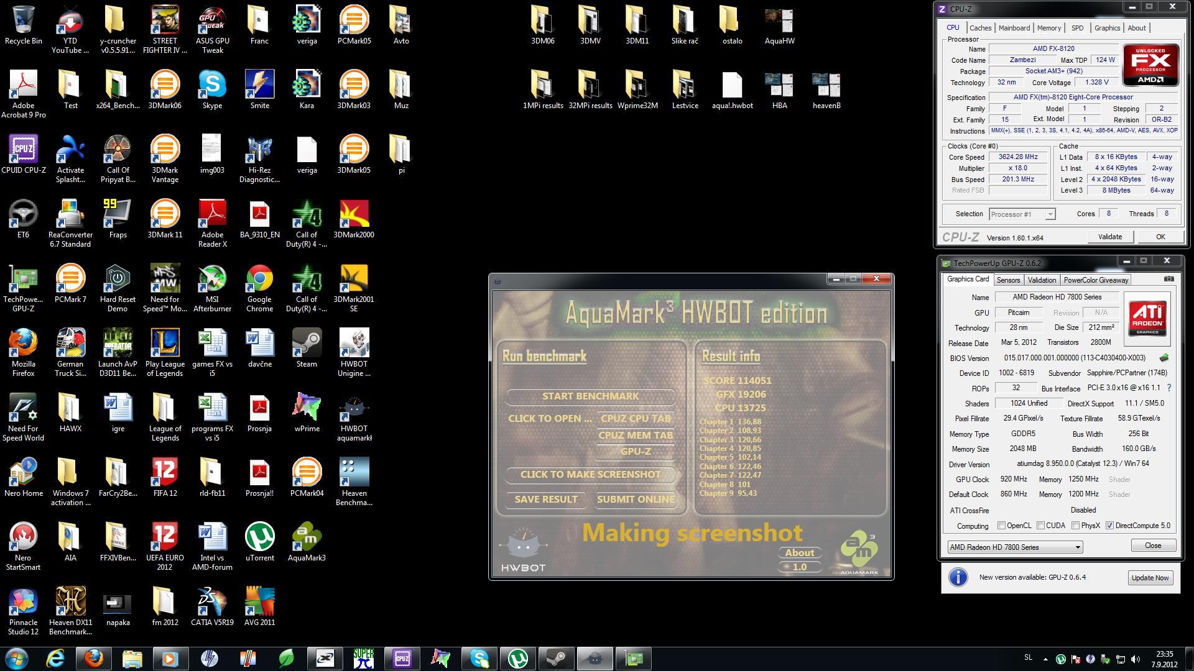The height and width of the screenshot is (671, 1194).
Task: Click bus interface question mark in GPU-Z
Action: 1169,388
